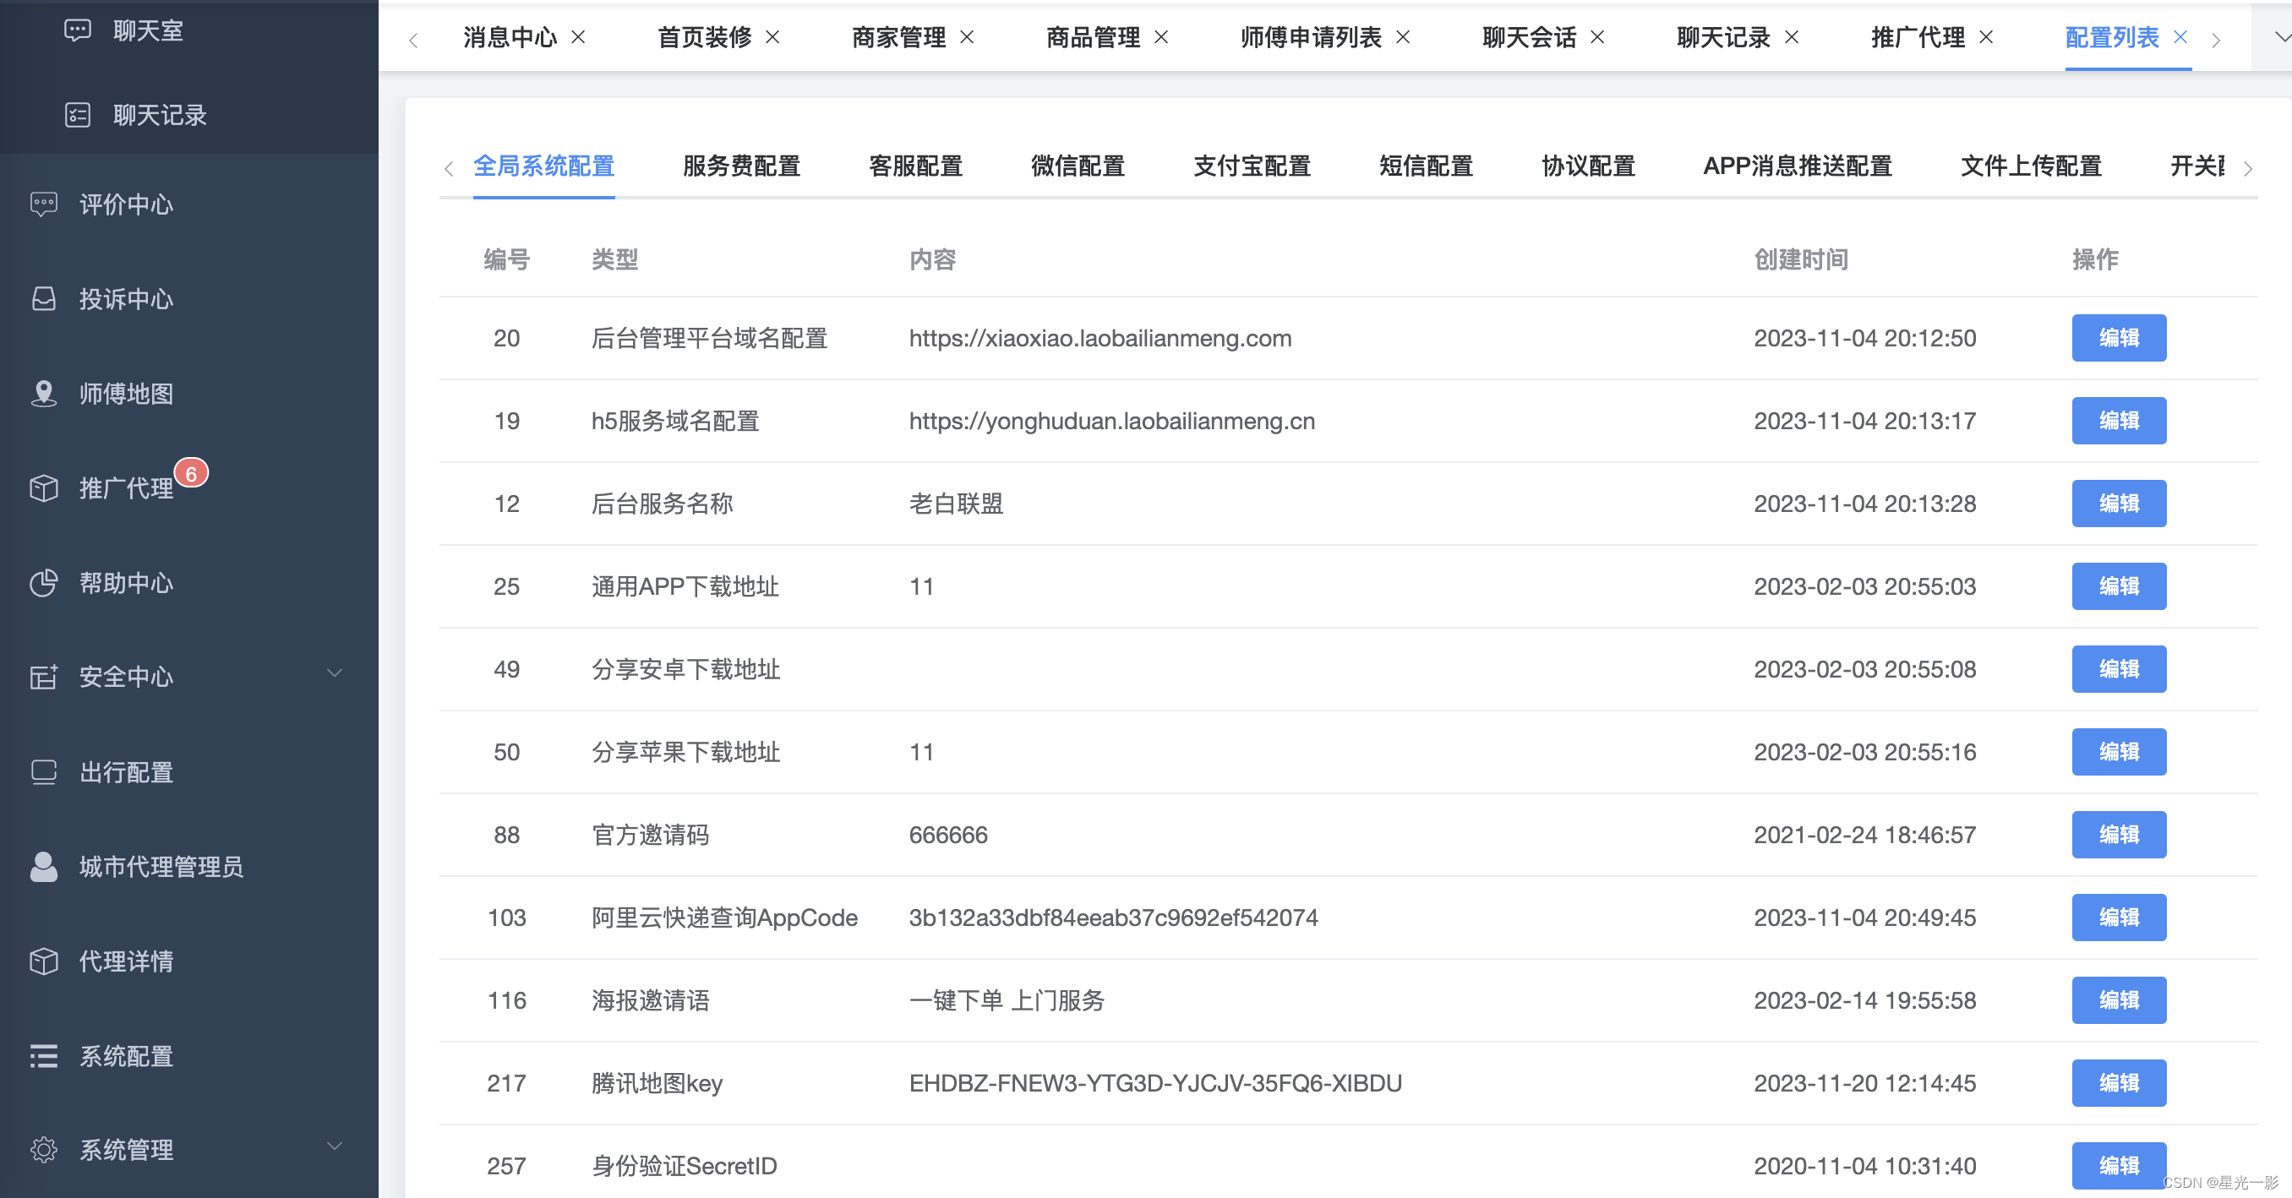The image size is (2292, 1198).
Task: Close the 商家管理 tab
Action: click(967, 37)
